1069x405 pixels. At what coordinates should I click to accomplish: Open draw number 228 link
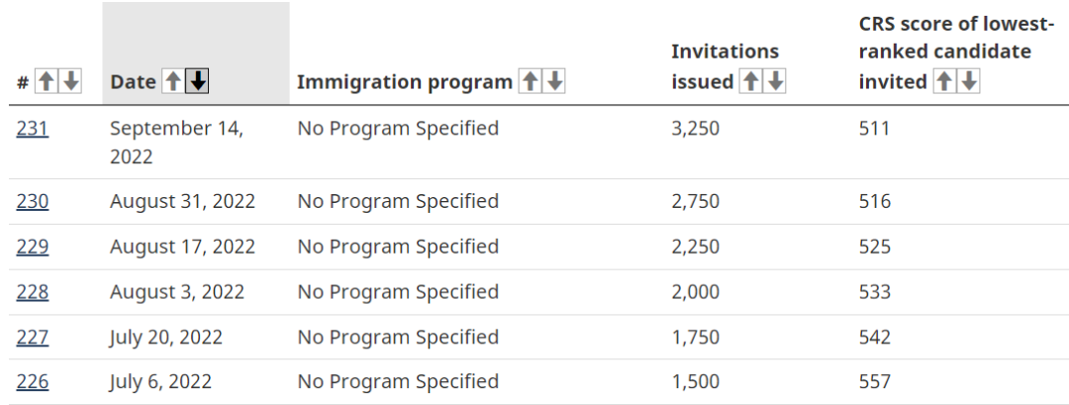coord(33,292)
